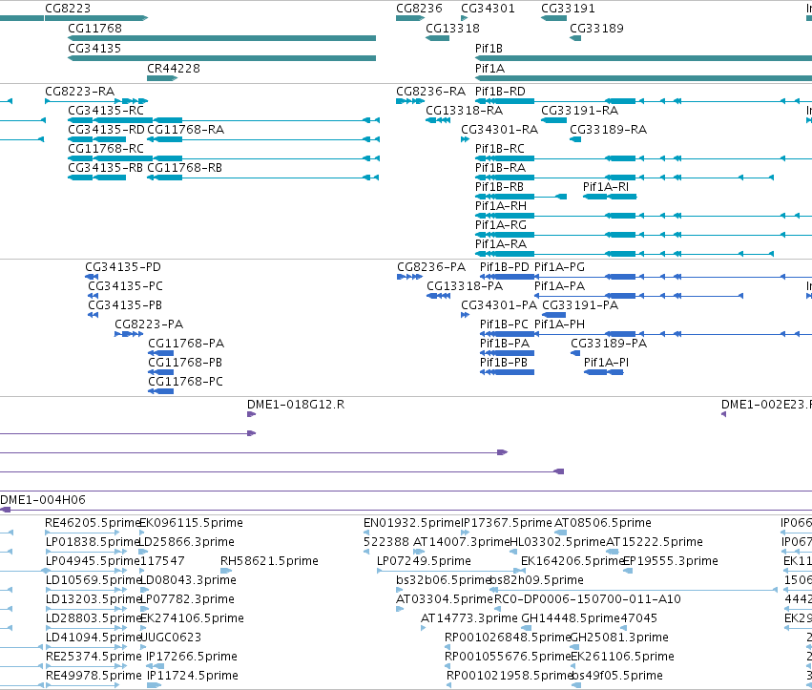Select transcript CG34301-RA
Image resolution: width=812 pixels, height=690 pixels.
point(500,130)
